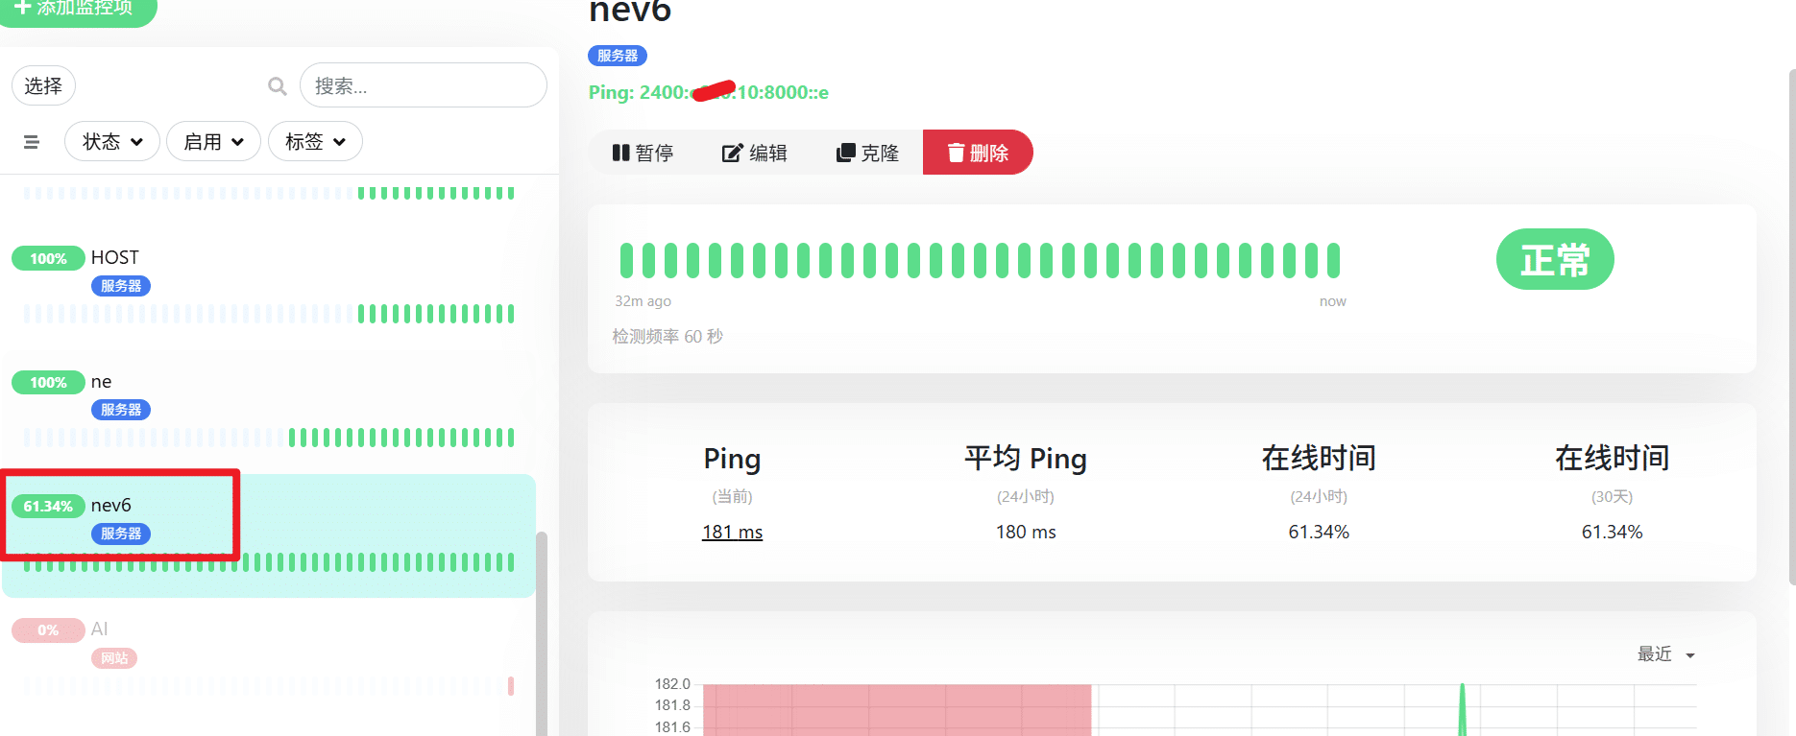Expand the 最近 chart range dropdown
Viewport: 1796px width, 736px height.
pos(1666,654)
